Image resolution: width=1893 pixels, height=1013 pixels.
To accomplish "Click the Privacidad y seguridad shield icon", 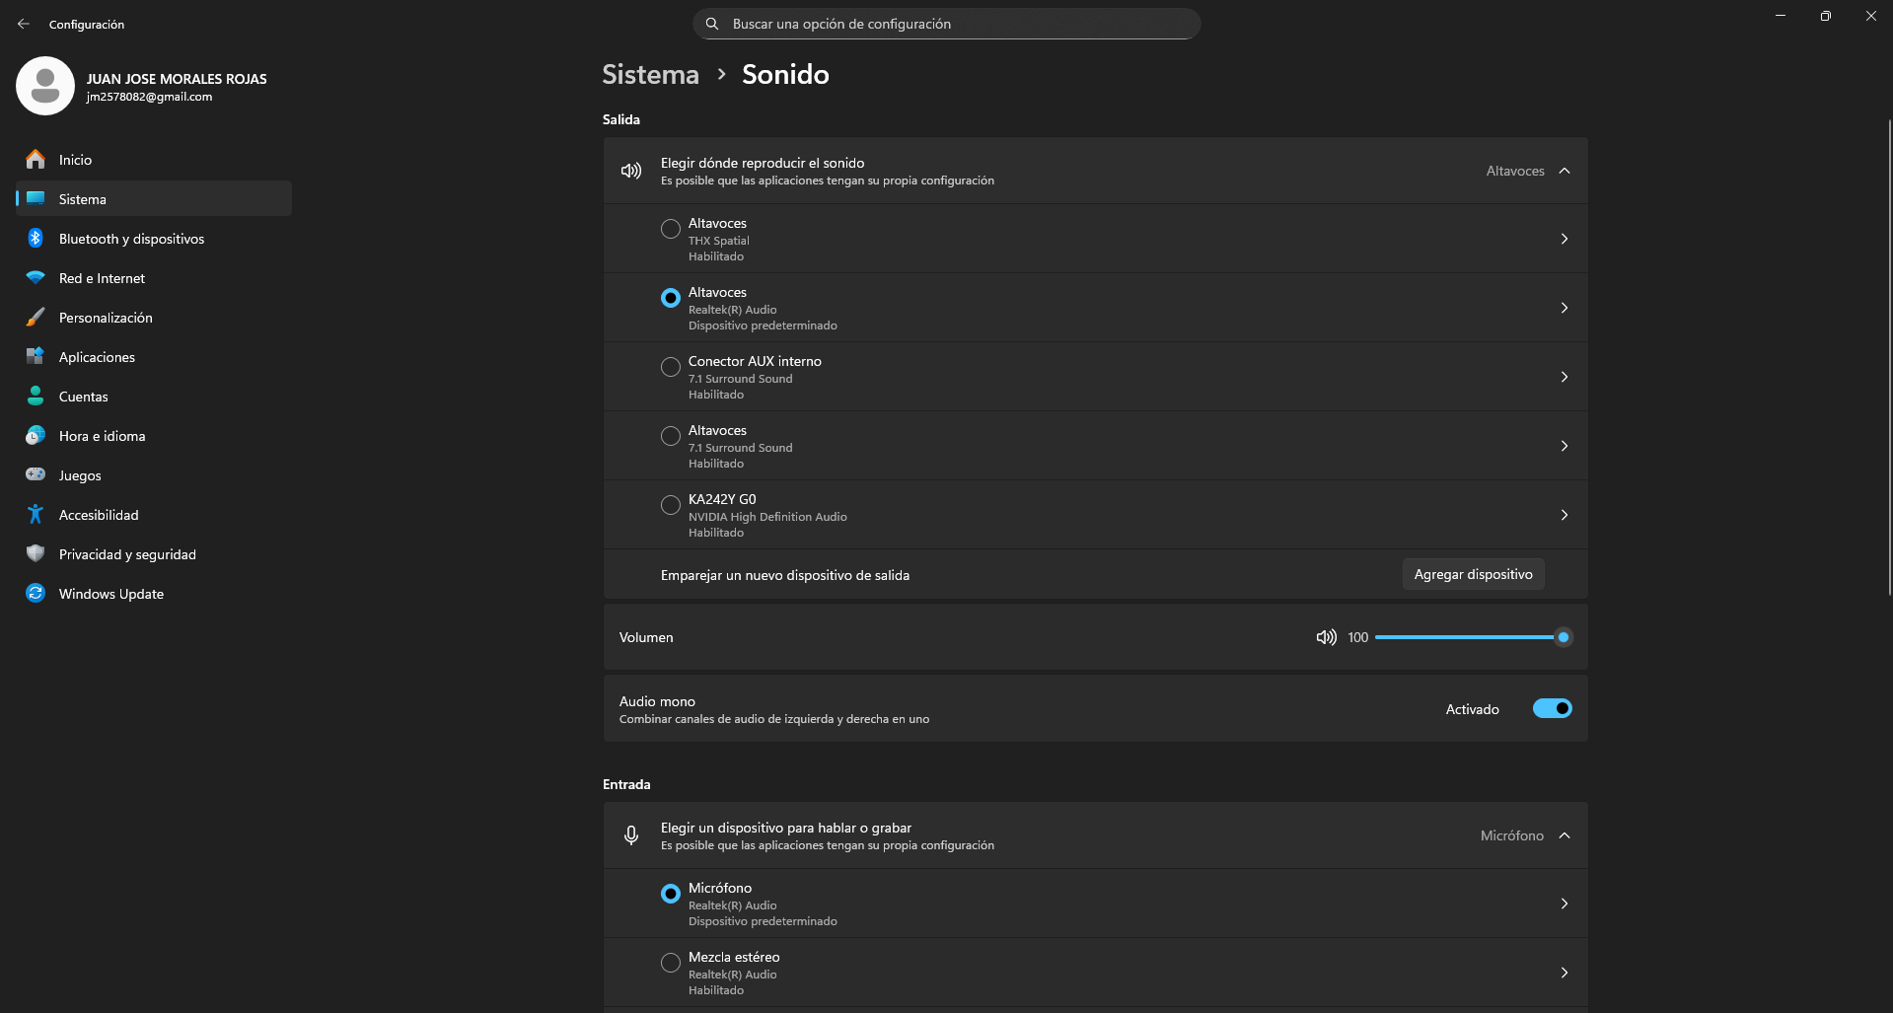I will (x=36, y=553).
